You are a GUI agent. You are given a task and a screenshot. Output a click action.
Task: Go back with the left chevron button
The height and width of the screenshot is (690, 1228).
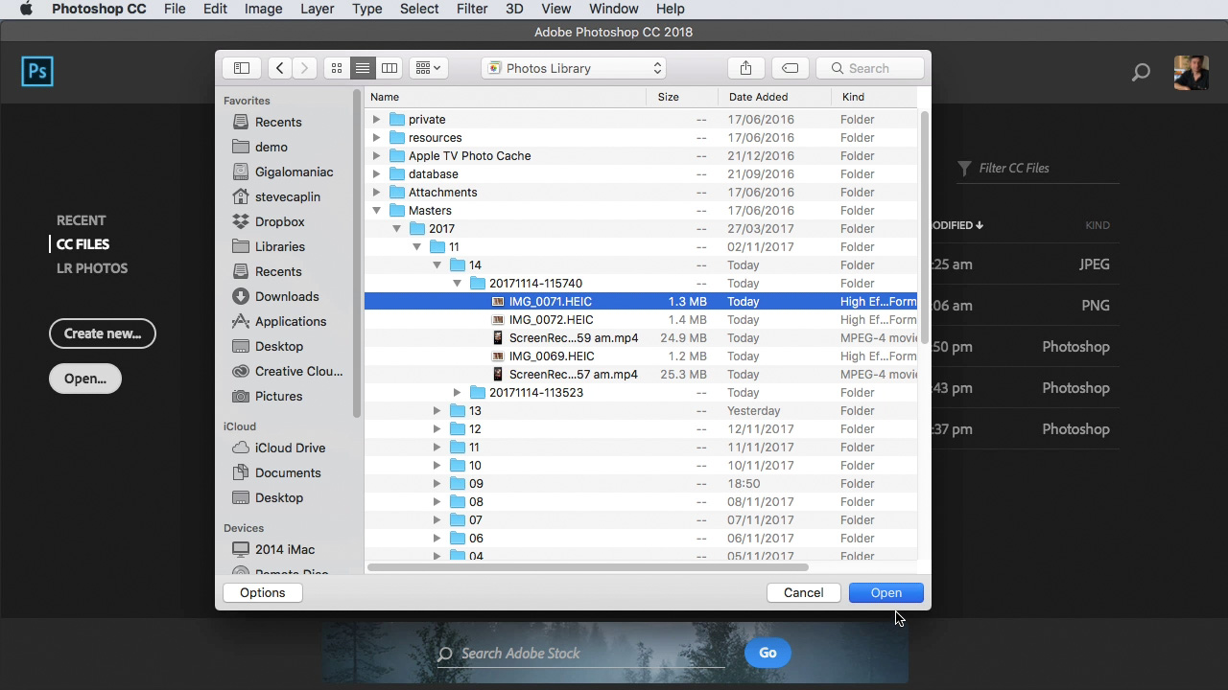[279, 68]
